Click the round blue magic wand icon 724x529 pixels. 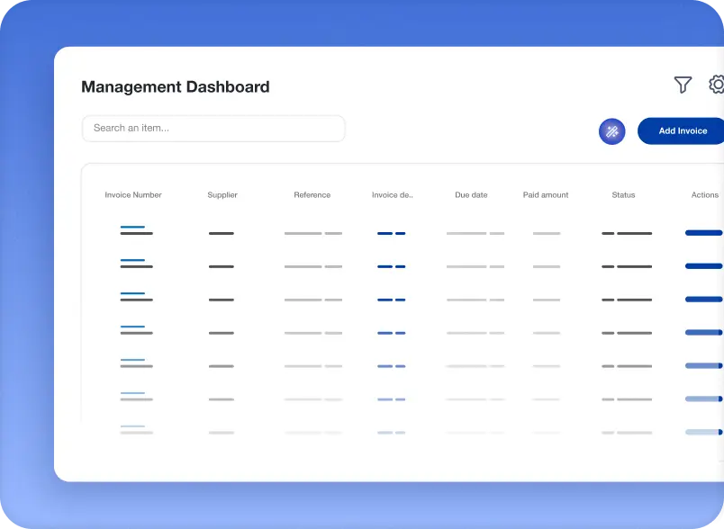coord(612,131)
